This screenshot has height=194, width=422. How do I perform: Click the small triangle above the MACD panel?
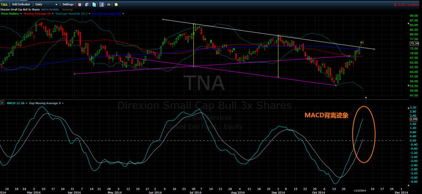click(x=366, y=97)
